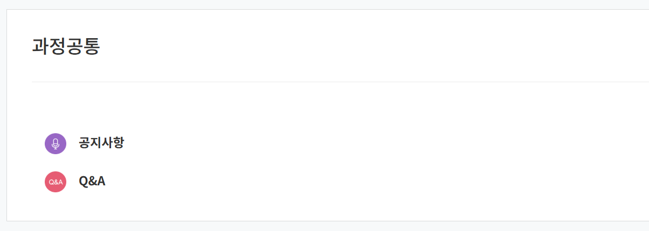Open the Q&A board link
The height and width of the screenshot is (231, 649).
(x=92, y=182)
